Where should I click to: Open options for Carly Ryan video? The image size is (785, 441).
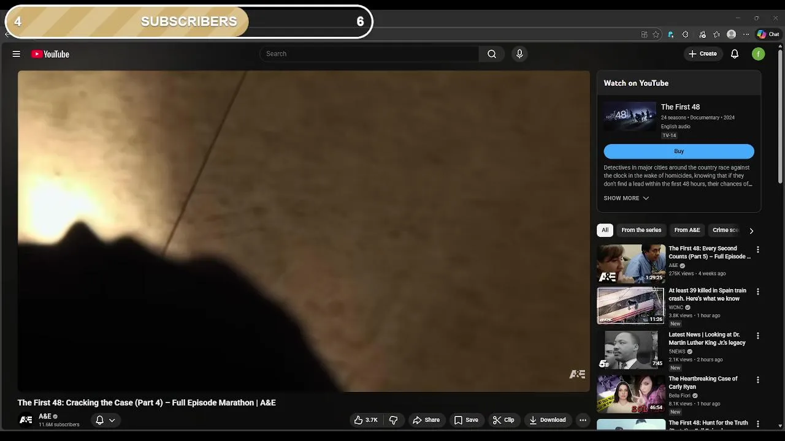[758, 380]
